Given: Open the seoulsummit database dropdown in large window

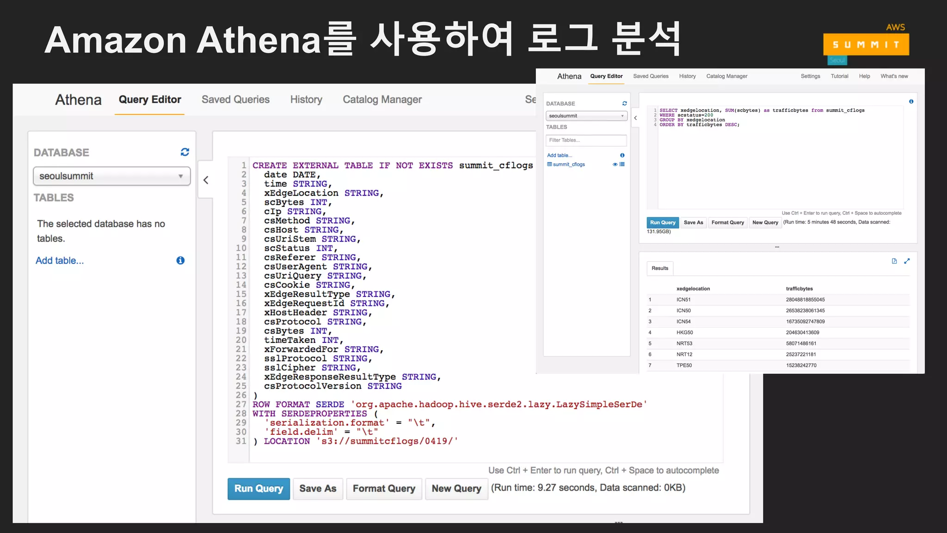Looking at the screenshot, I should point(112,176).
